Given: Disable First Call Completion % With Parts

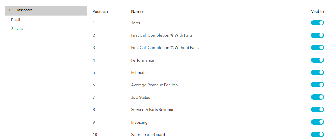Looking at the screenshot, I should [317, 35].
